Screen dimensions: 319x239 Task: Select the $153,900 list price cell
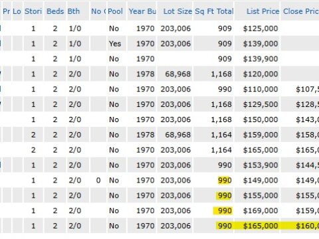(261, 165)
